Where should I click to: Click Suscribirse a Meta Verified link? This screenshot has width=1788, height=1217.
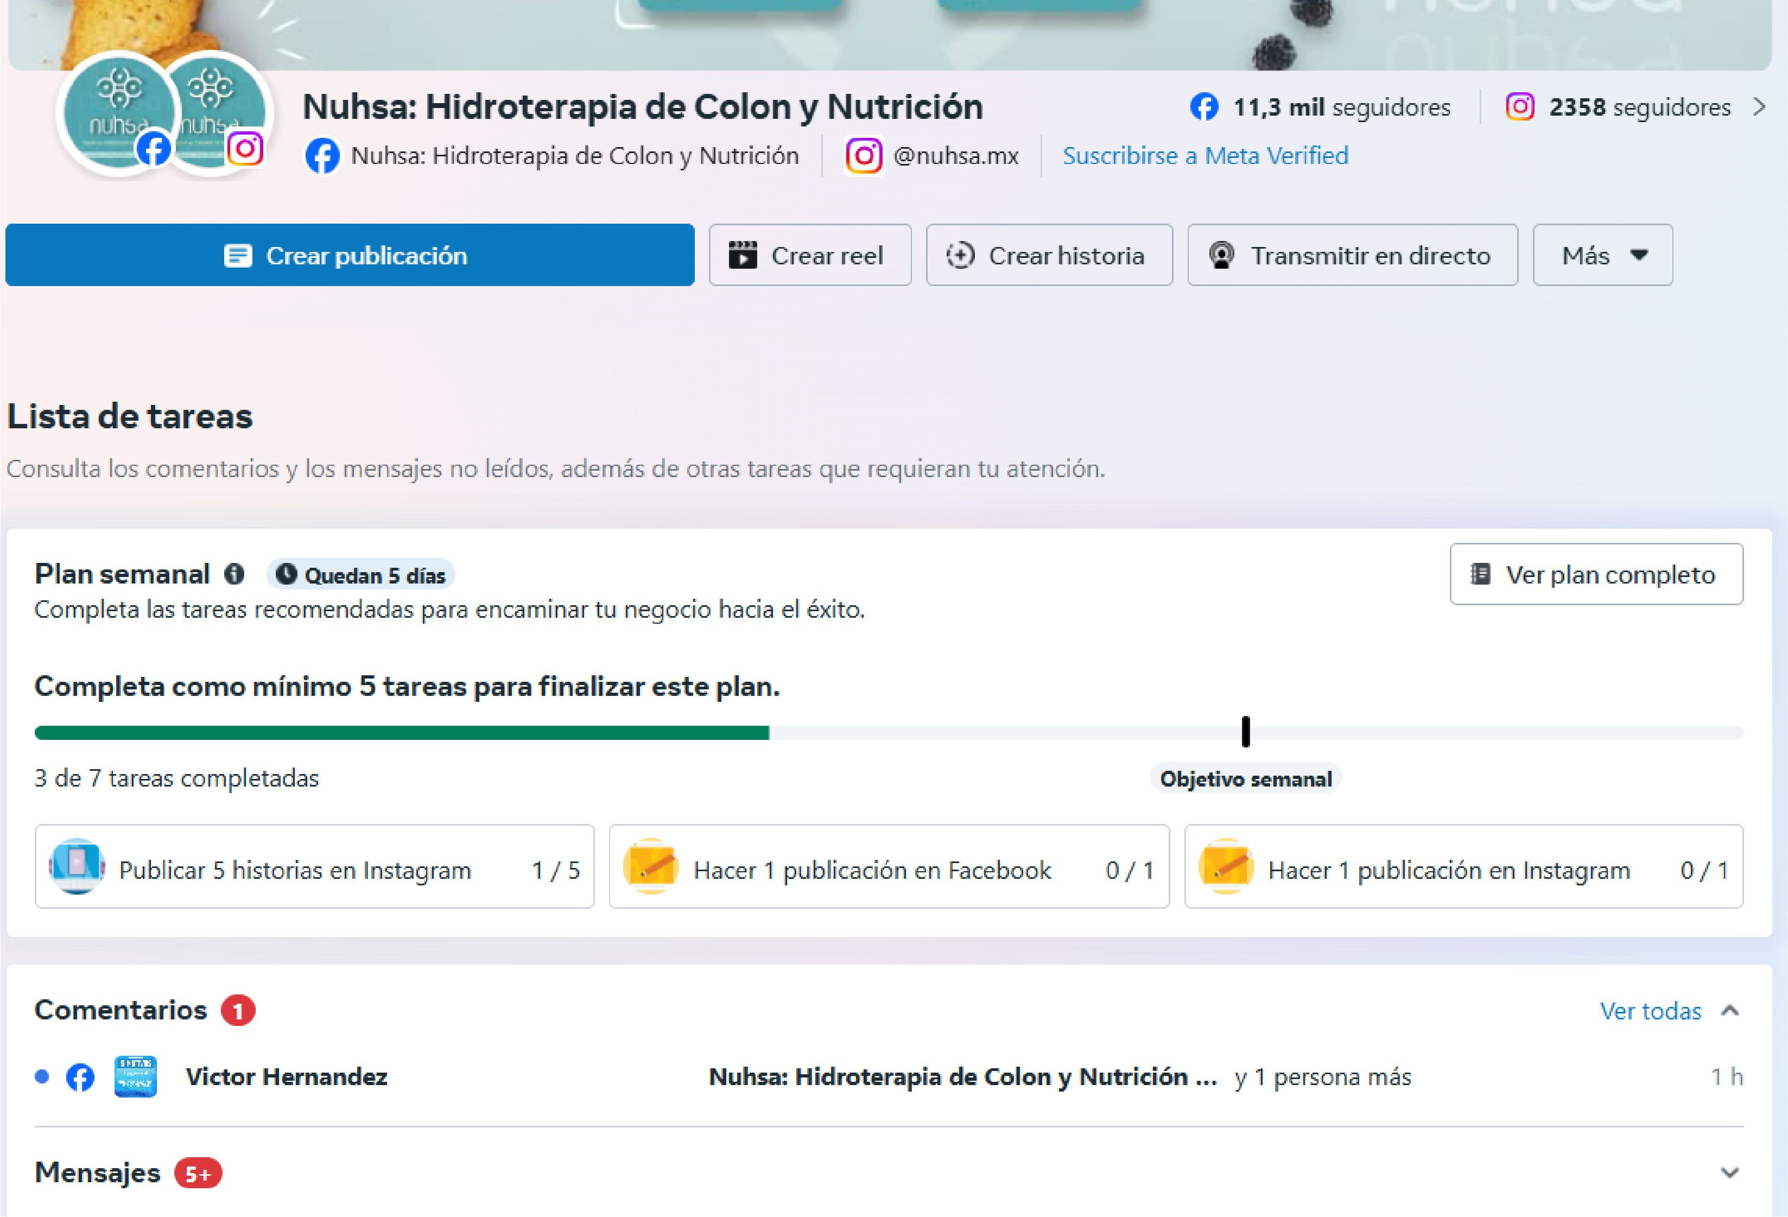(1206, 156)
